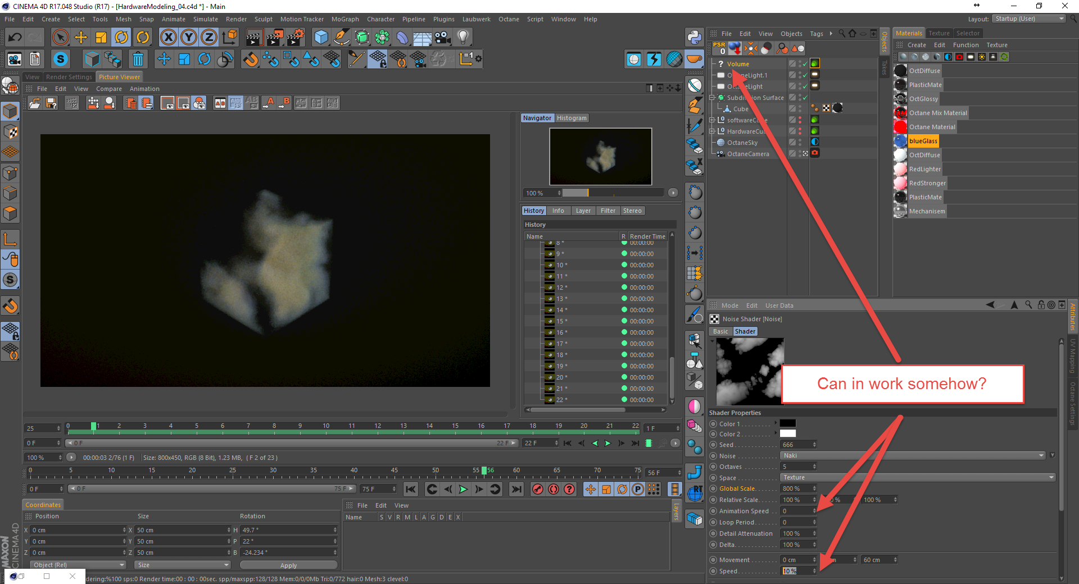Open Compare menu in Picture Viewer
The height and width of the screenshot is (584, 1079).
click(109, 89)
